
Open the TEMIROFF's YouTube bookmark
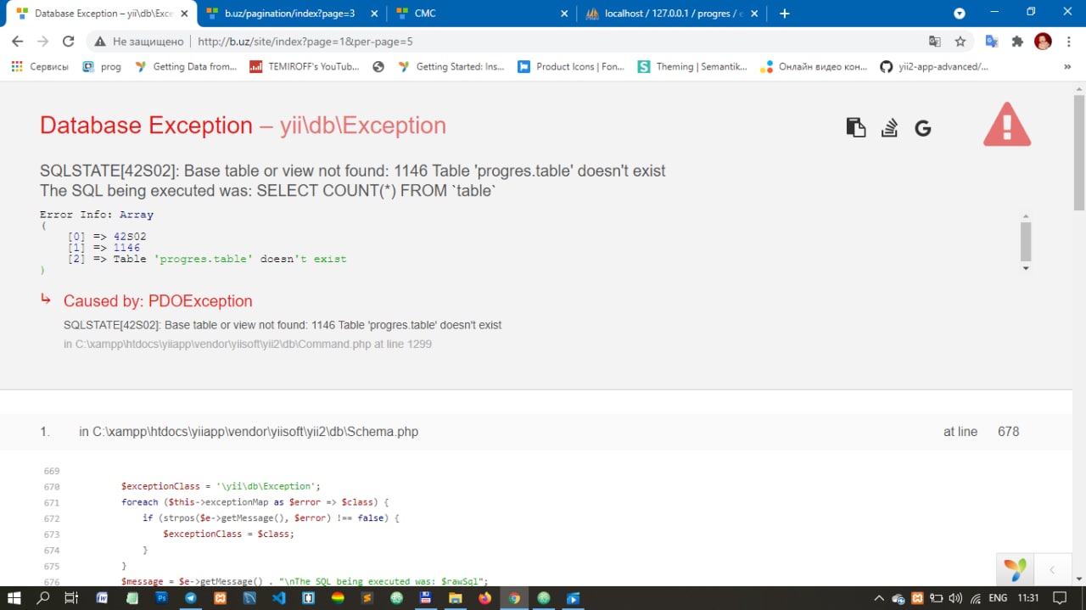pos(305,66)
